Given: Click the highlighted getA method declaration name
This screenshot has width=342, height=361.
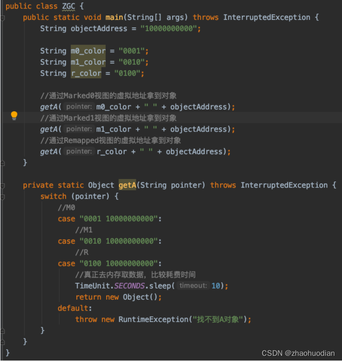Looking at the screenshot, I should point(127,185).
